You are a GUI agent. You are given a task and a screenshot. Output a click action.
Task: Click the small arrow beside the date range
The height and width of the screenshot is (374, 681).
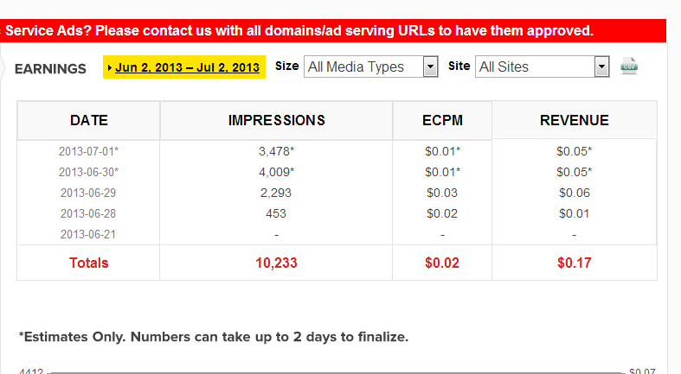pos(110,67)
